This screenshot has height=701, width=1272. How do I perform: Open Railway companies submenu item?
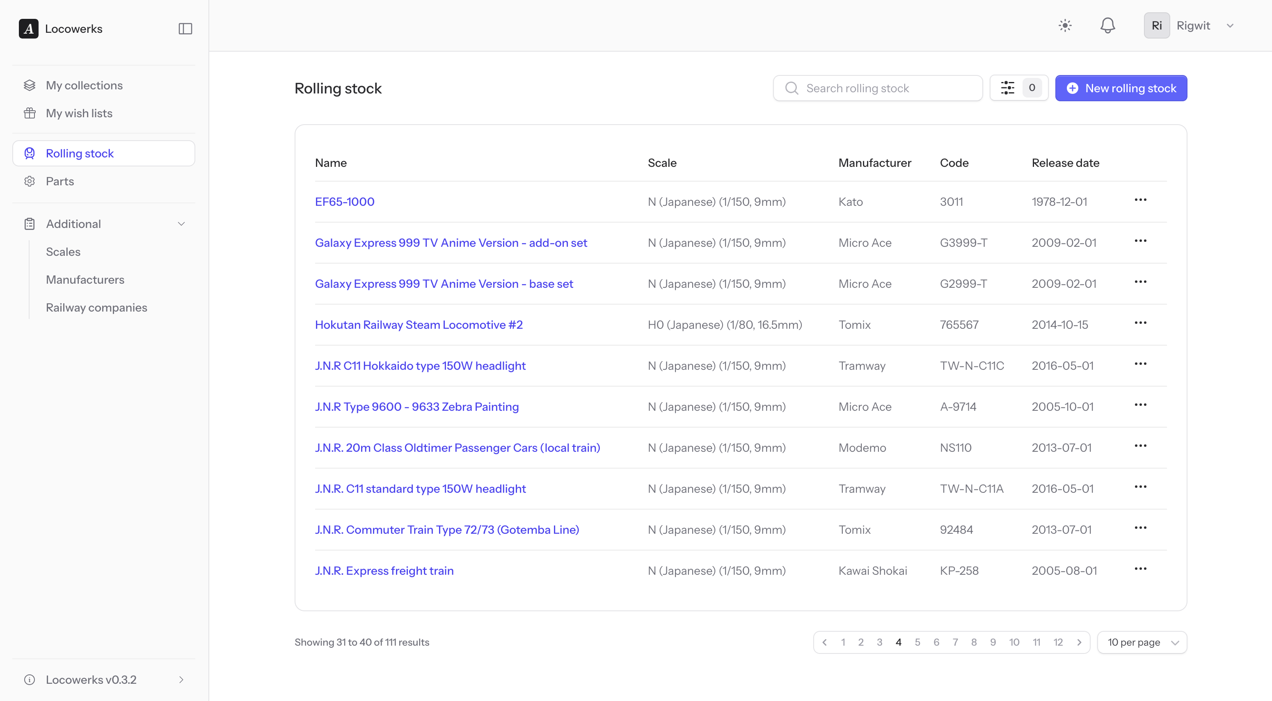point(96,307)
